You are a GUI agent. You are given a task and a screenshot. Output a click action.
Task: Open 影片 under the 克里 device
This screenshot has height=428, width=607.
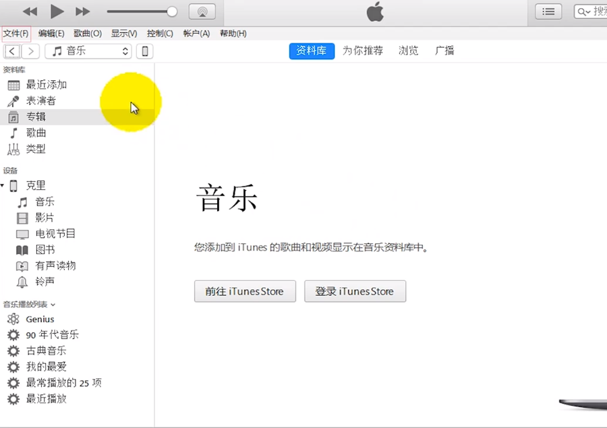tap(77, 218)
